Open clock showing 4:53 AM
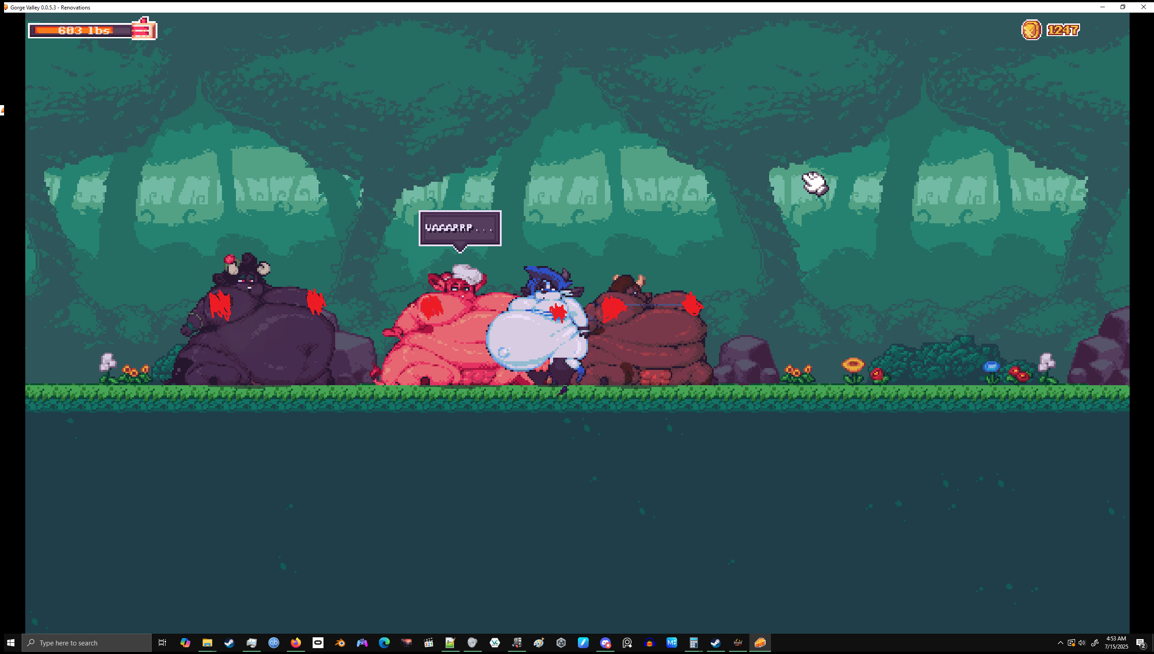This screenshot has height=654, width=1154. (x=1116, y=643)
